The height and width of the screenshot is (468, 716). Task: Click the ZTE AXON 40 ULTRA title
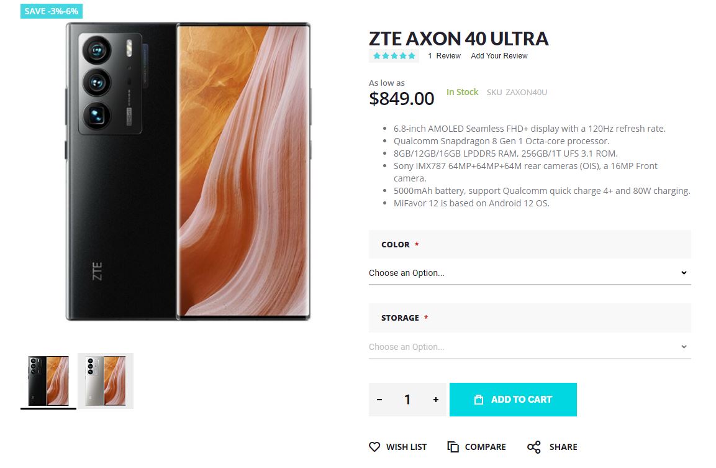coord(458,39)
